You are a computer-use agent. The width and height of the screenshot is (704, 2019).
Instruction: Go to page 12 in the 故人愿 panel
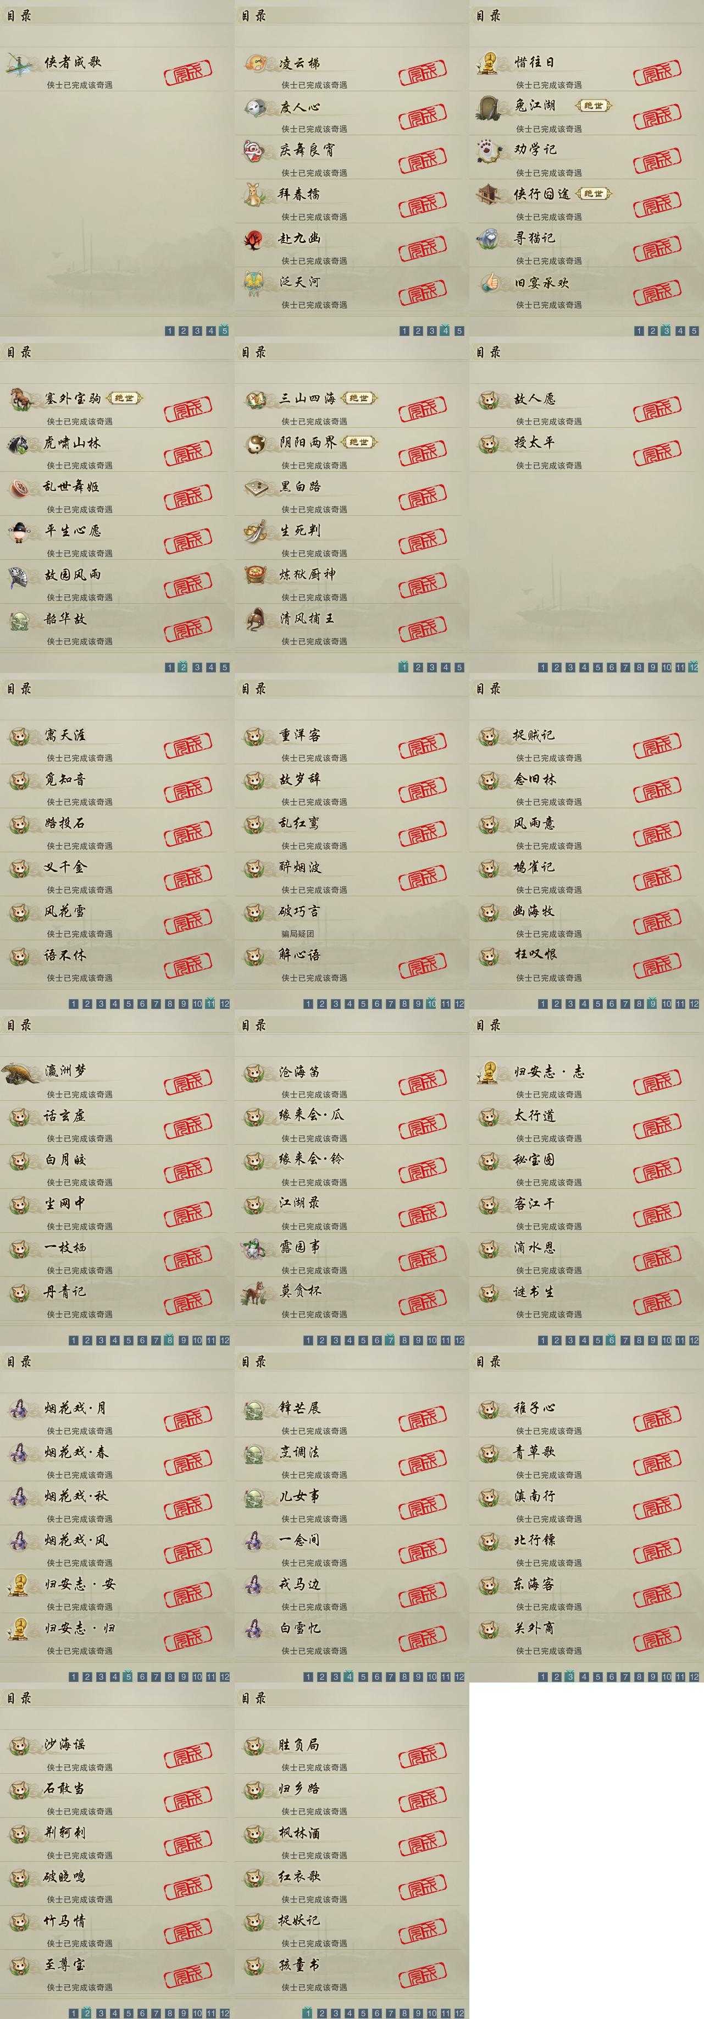(x=694, y=667)
